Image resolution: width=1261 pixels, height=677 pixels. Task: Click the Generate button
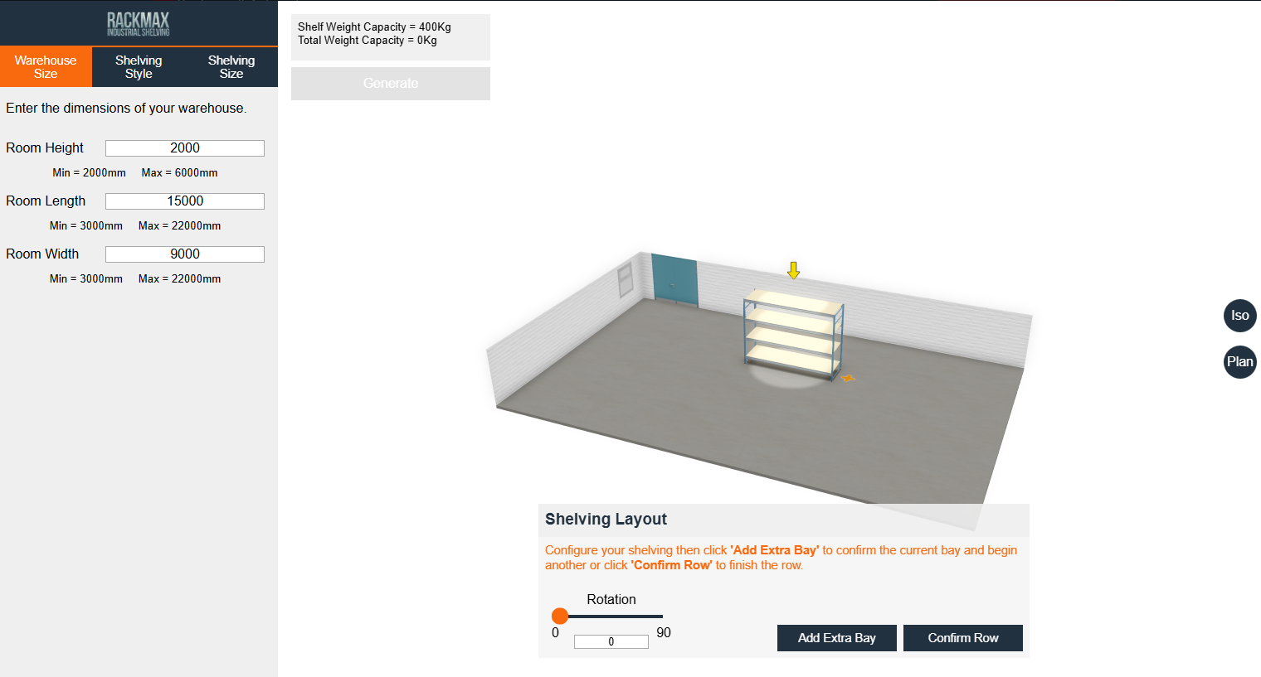point(390,83)
